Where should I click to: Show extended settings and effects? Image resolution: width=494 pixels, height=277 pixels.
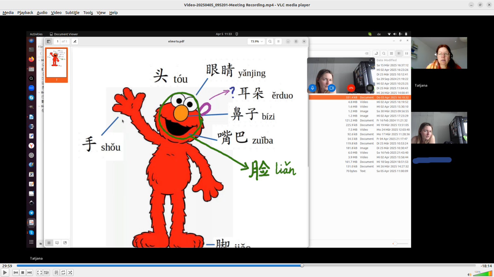point(46,273)
